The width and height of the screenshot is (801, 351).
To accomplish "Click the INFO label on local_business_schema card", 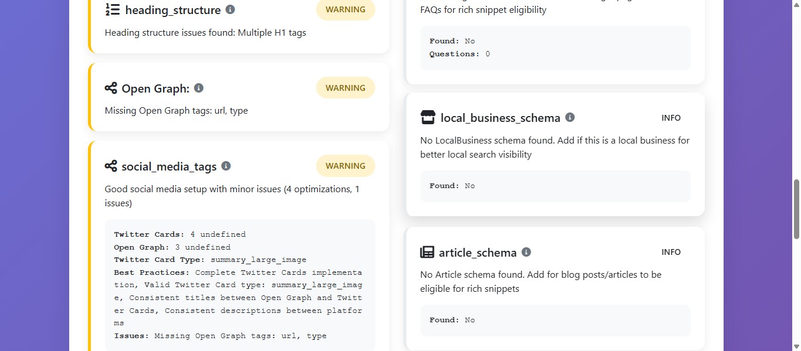I will pos(671,117).
